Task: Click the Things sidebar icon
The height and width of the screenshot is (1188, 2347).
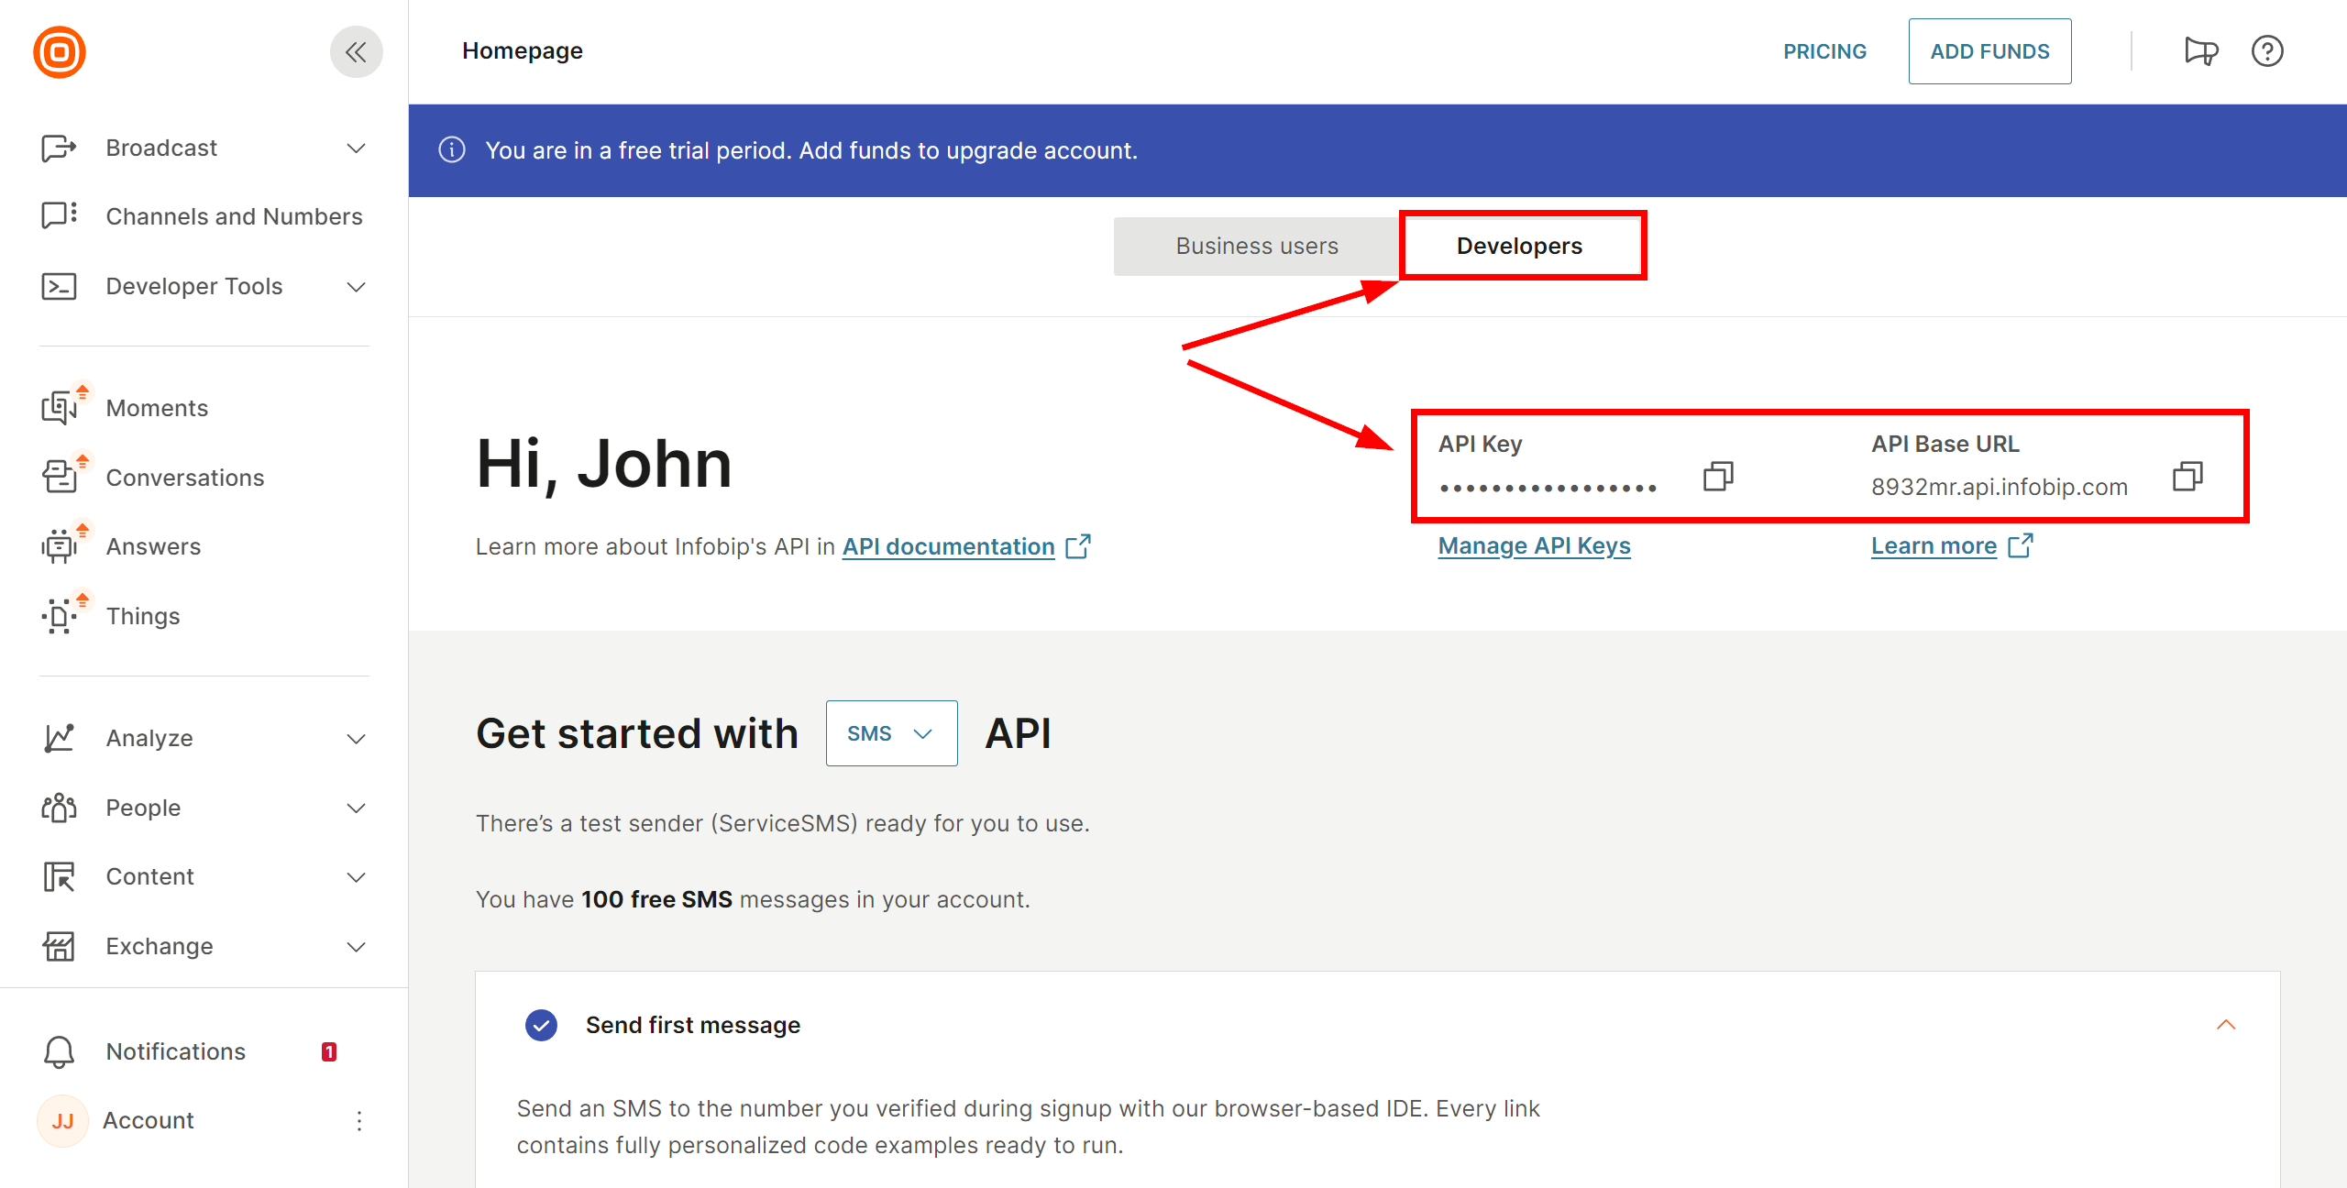Action: pyautogui.click(x=59, y=616)
